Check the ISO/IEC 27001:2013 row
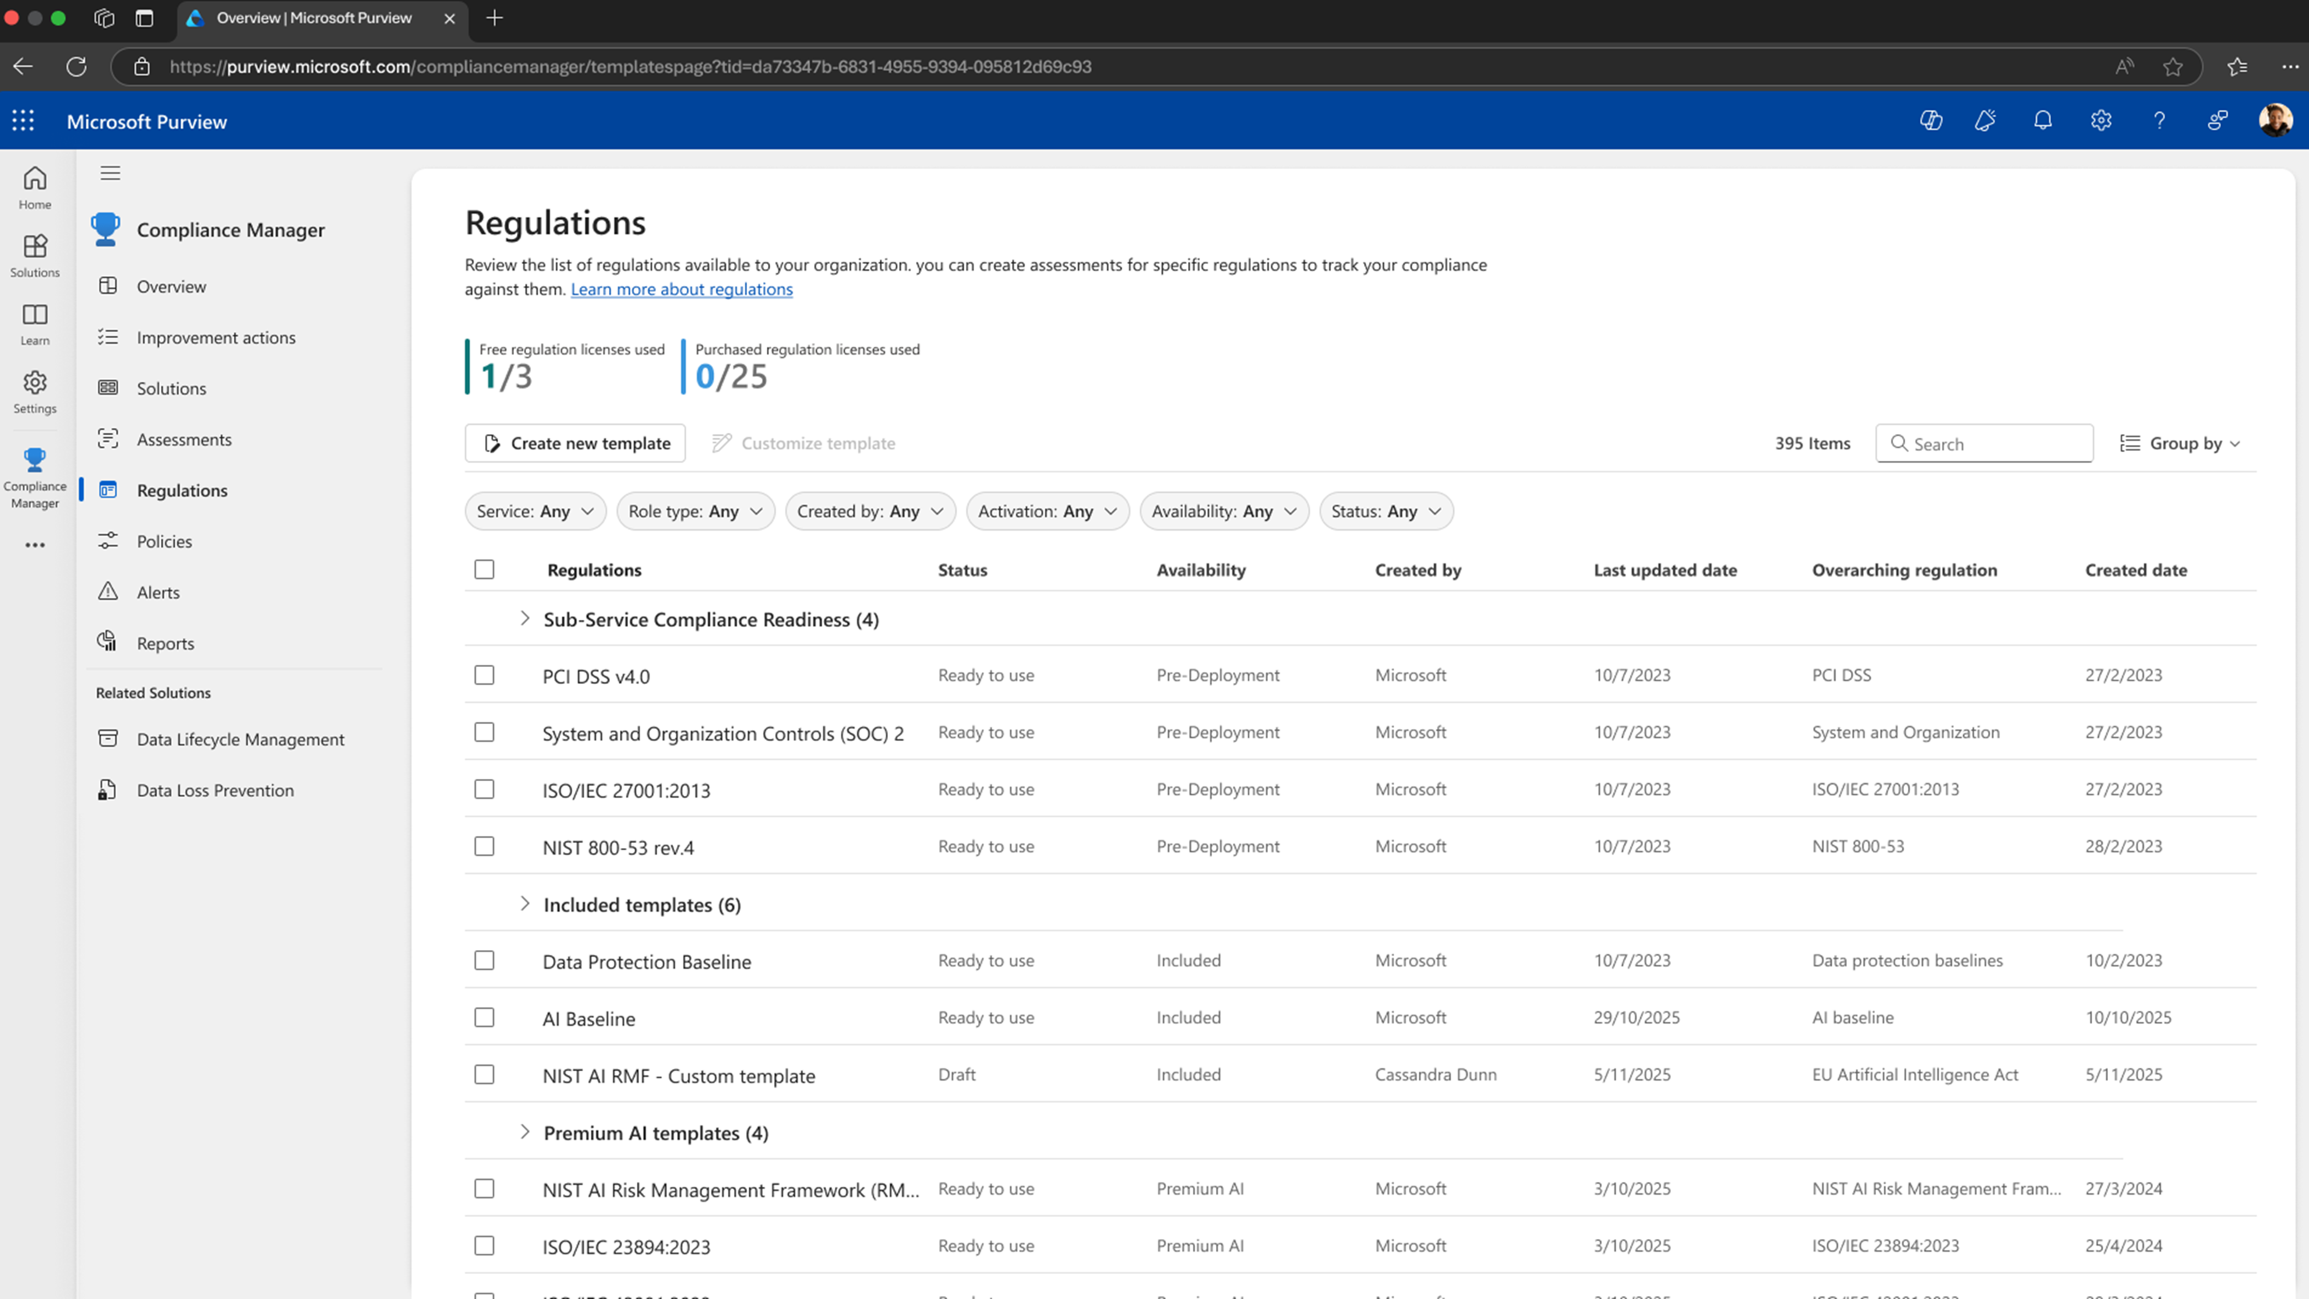 (484, 789)
